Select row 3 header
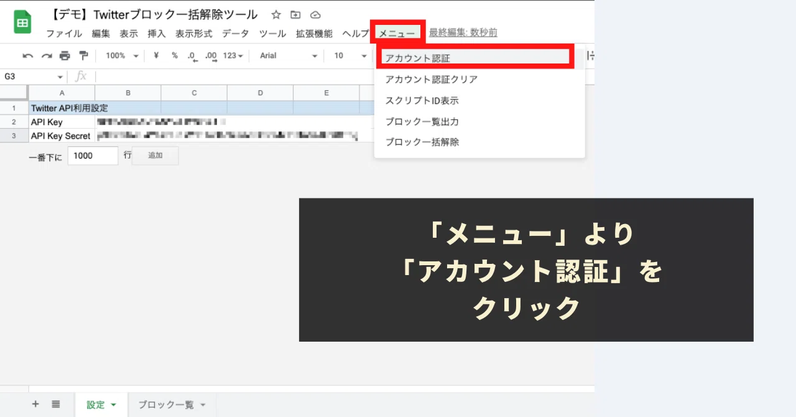Screen dimensions: 796x417 click(14, 136)
